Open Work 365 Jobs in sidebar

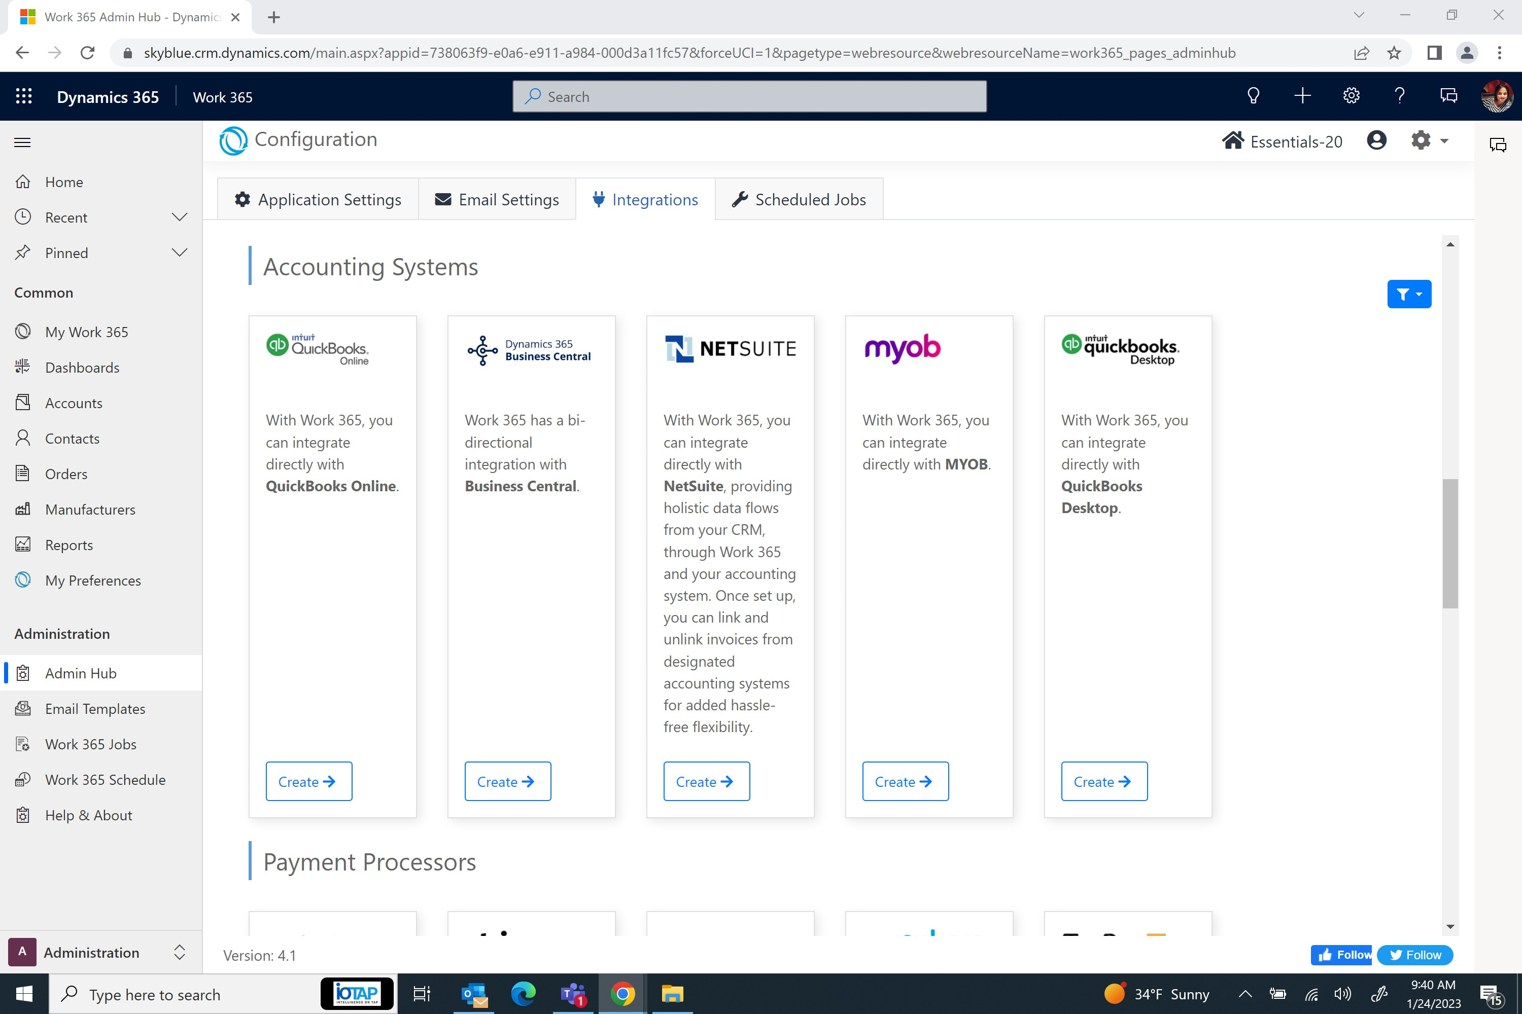pyautogui.click(x=91, y=744)
